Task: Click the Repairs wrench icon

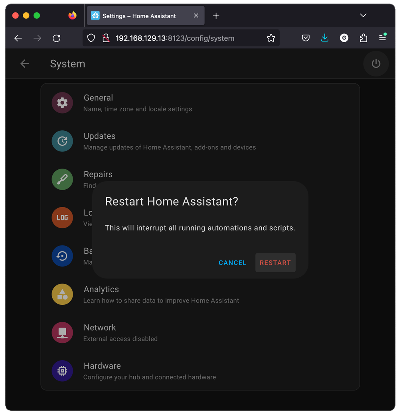Action: (x=62, y=179)
